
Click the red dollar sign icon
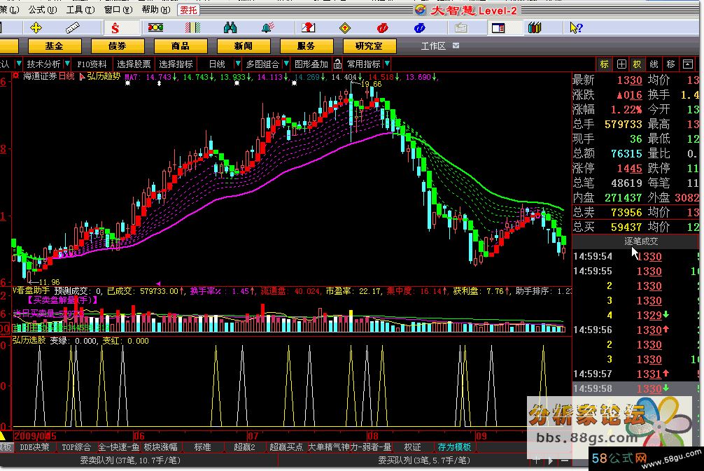click(115, 28)
